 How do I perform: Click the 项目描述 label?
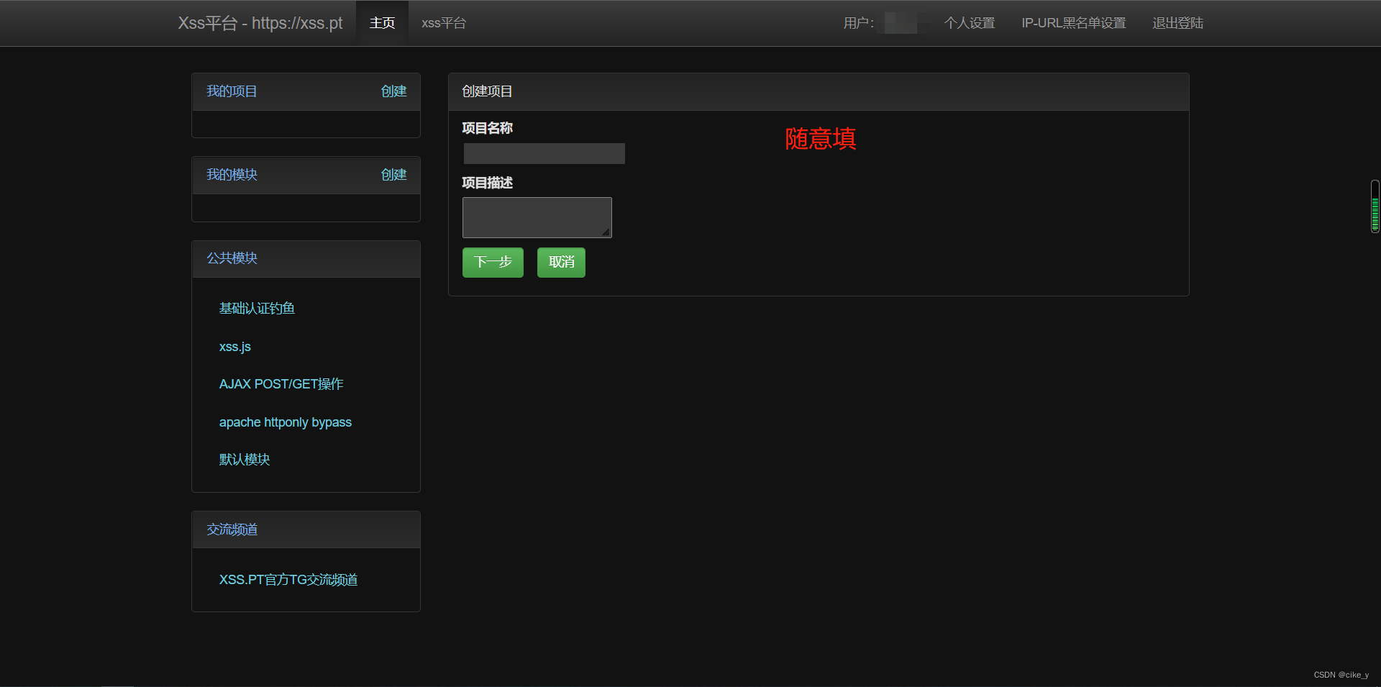(x=487, y=183)
